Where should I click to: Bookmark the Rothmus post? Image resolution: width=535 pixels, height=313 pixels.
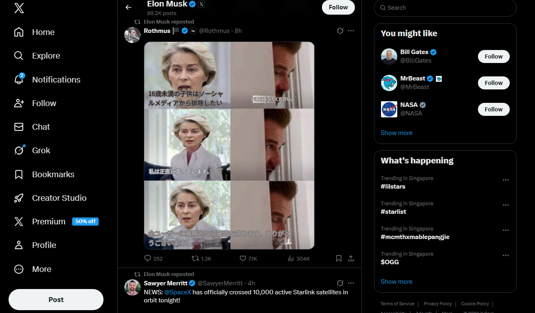[338, 259]
